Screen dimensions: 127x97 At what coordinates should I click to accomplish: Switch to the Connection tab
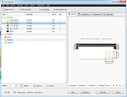(x=96, y=14)
